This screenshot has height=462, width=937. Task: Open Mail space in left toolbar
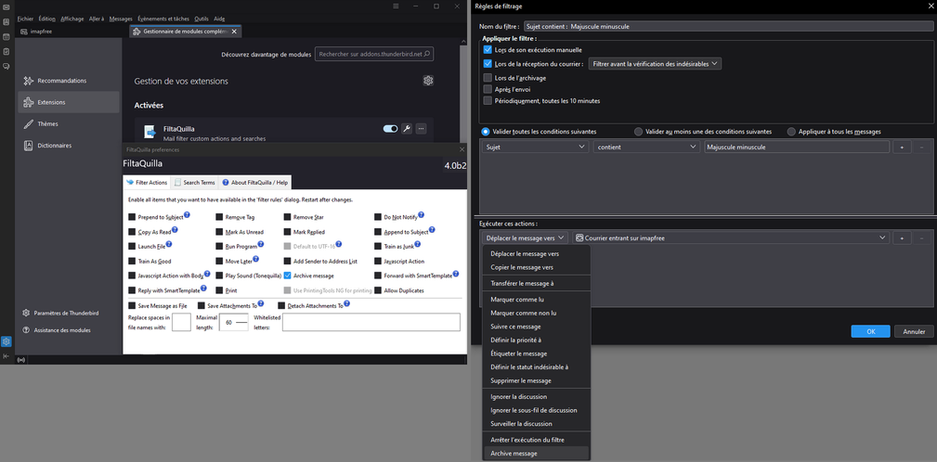coord(7,6)
